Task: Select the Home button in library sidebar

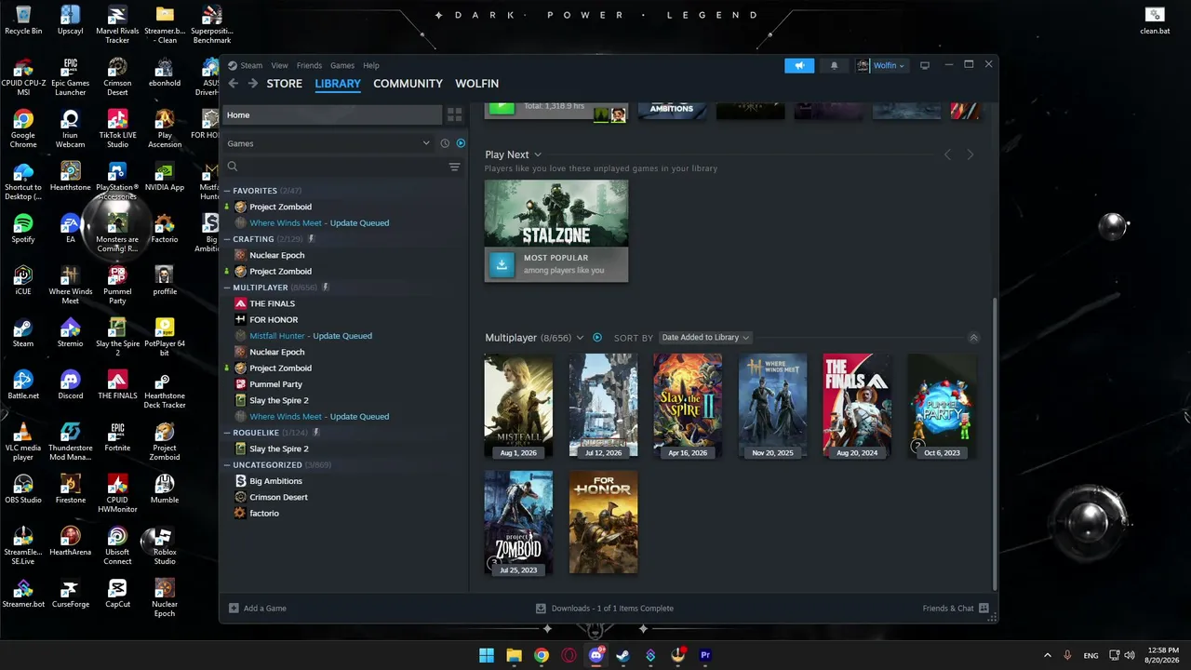Action: click(333, 115)
